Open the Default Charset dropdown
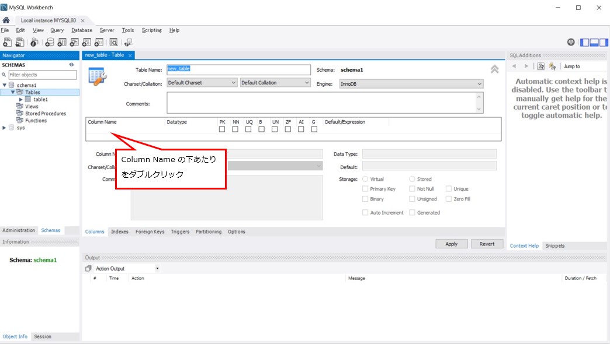The width and height of the screenshot is (610, 344). [202, 83]
